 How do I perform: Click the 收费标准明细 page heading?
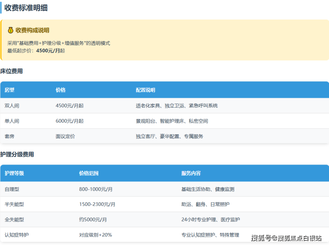point(26,8)
